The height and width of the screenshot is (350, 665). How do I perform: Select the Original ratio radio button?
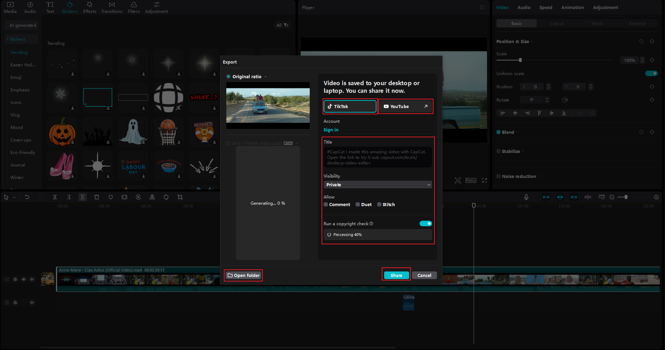(228, 76)
